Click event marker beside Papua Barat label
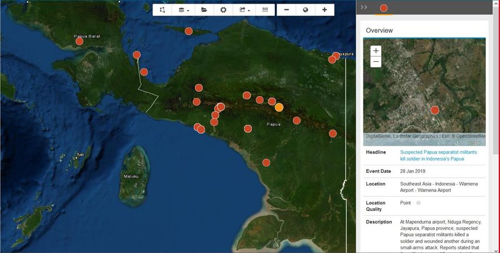 click(x=79, y=41)
